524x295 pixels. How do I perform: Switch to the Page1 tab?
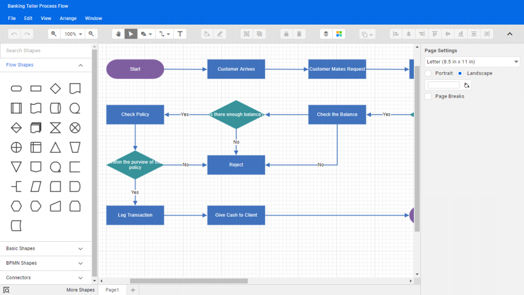click(112, 290)
